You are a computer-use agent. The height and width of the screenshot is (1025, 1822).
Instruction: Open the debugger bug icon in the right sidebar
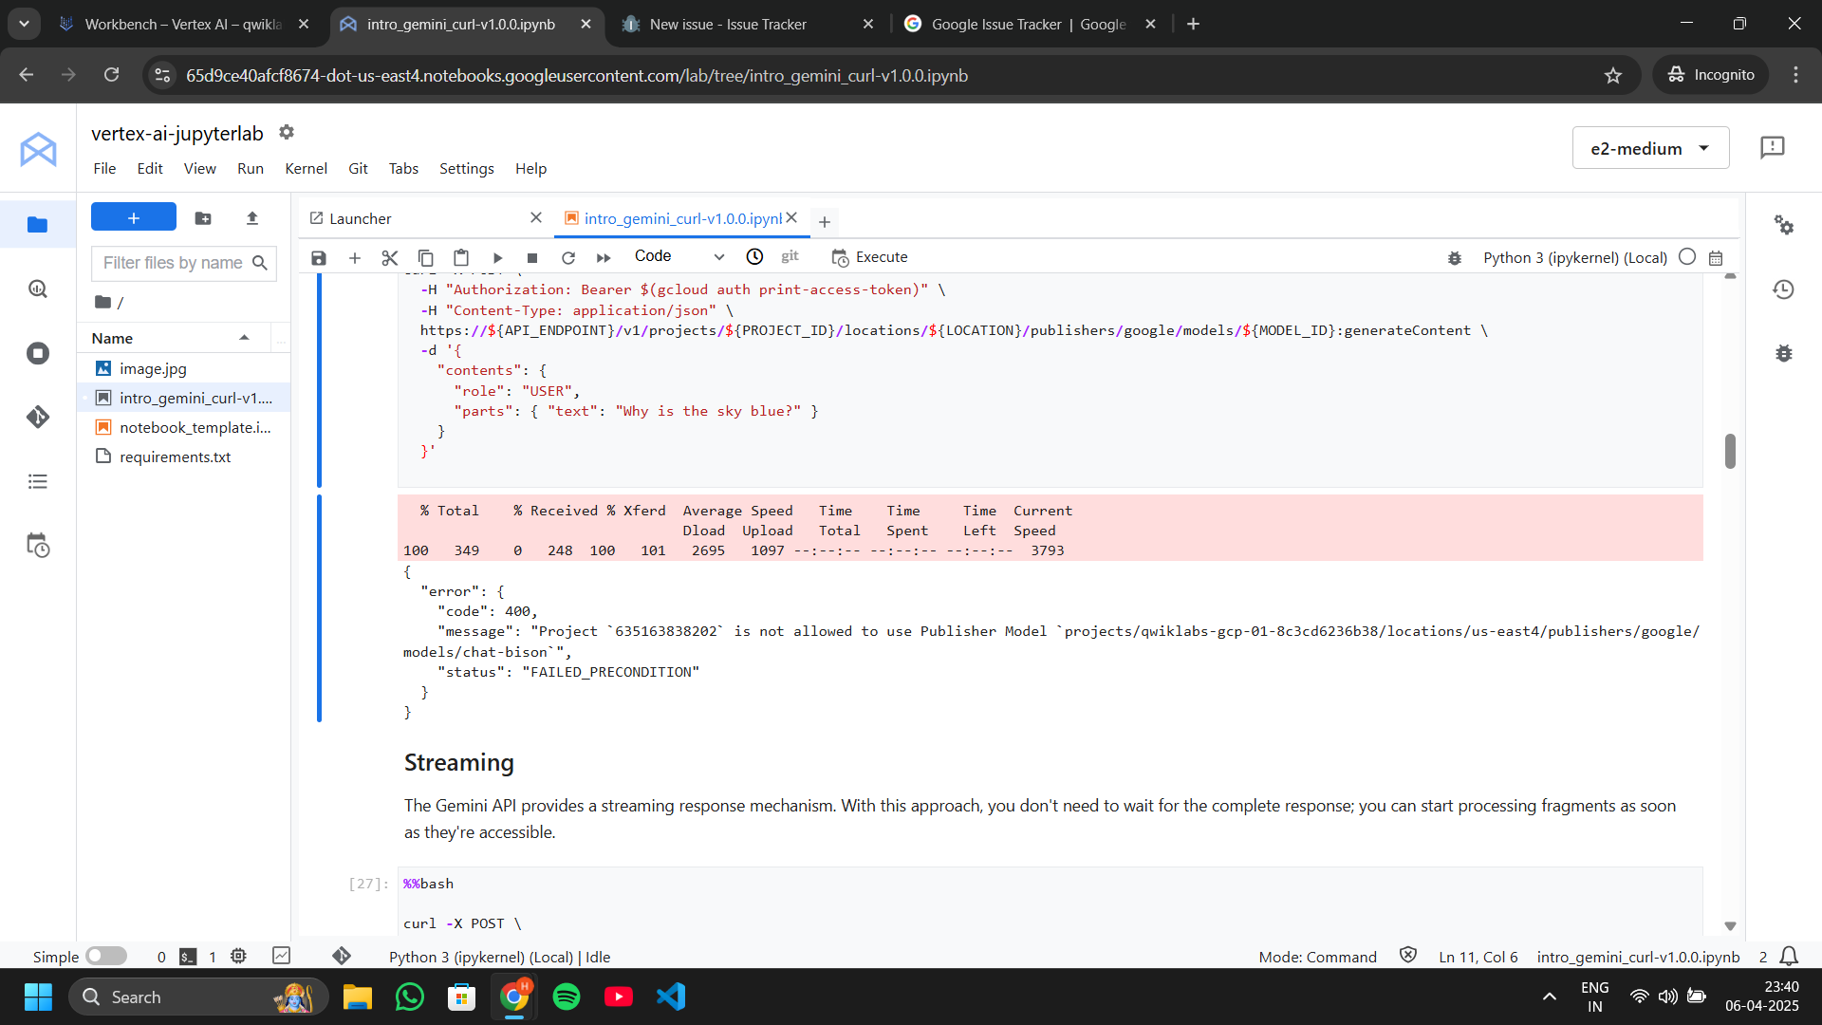[1784, 353]
